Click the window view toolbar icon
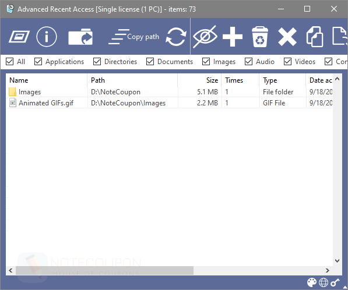 click(19, 37)
